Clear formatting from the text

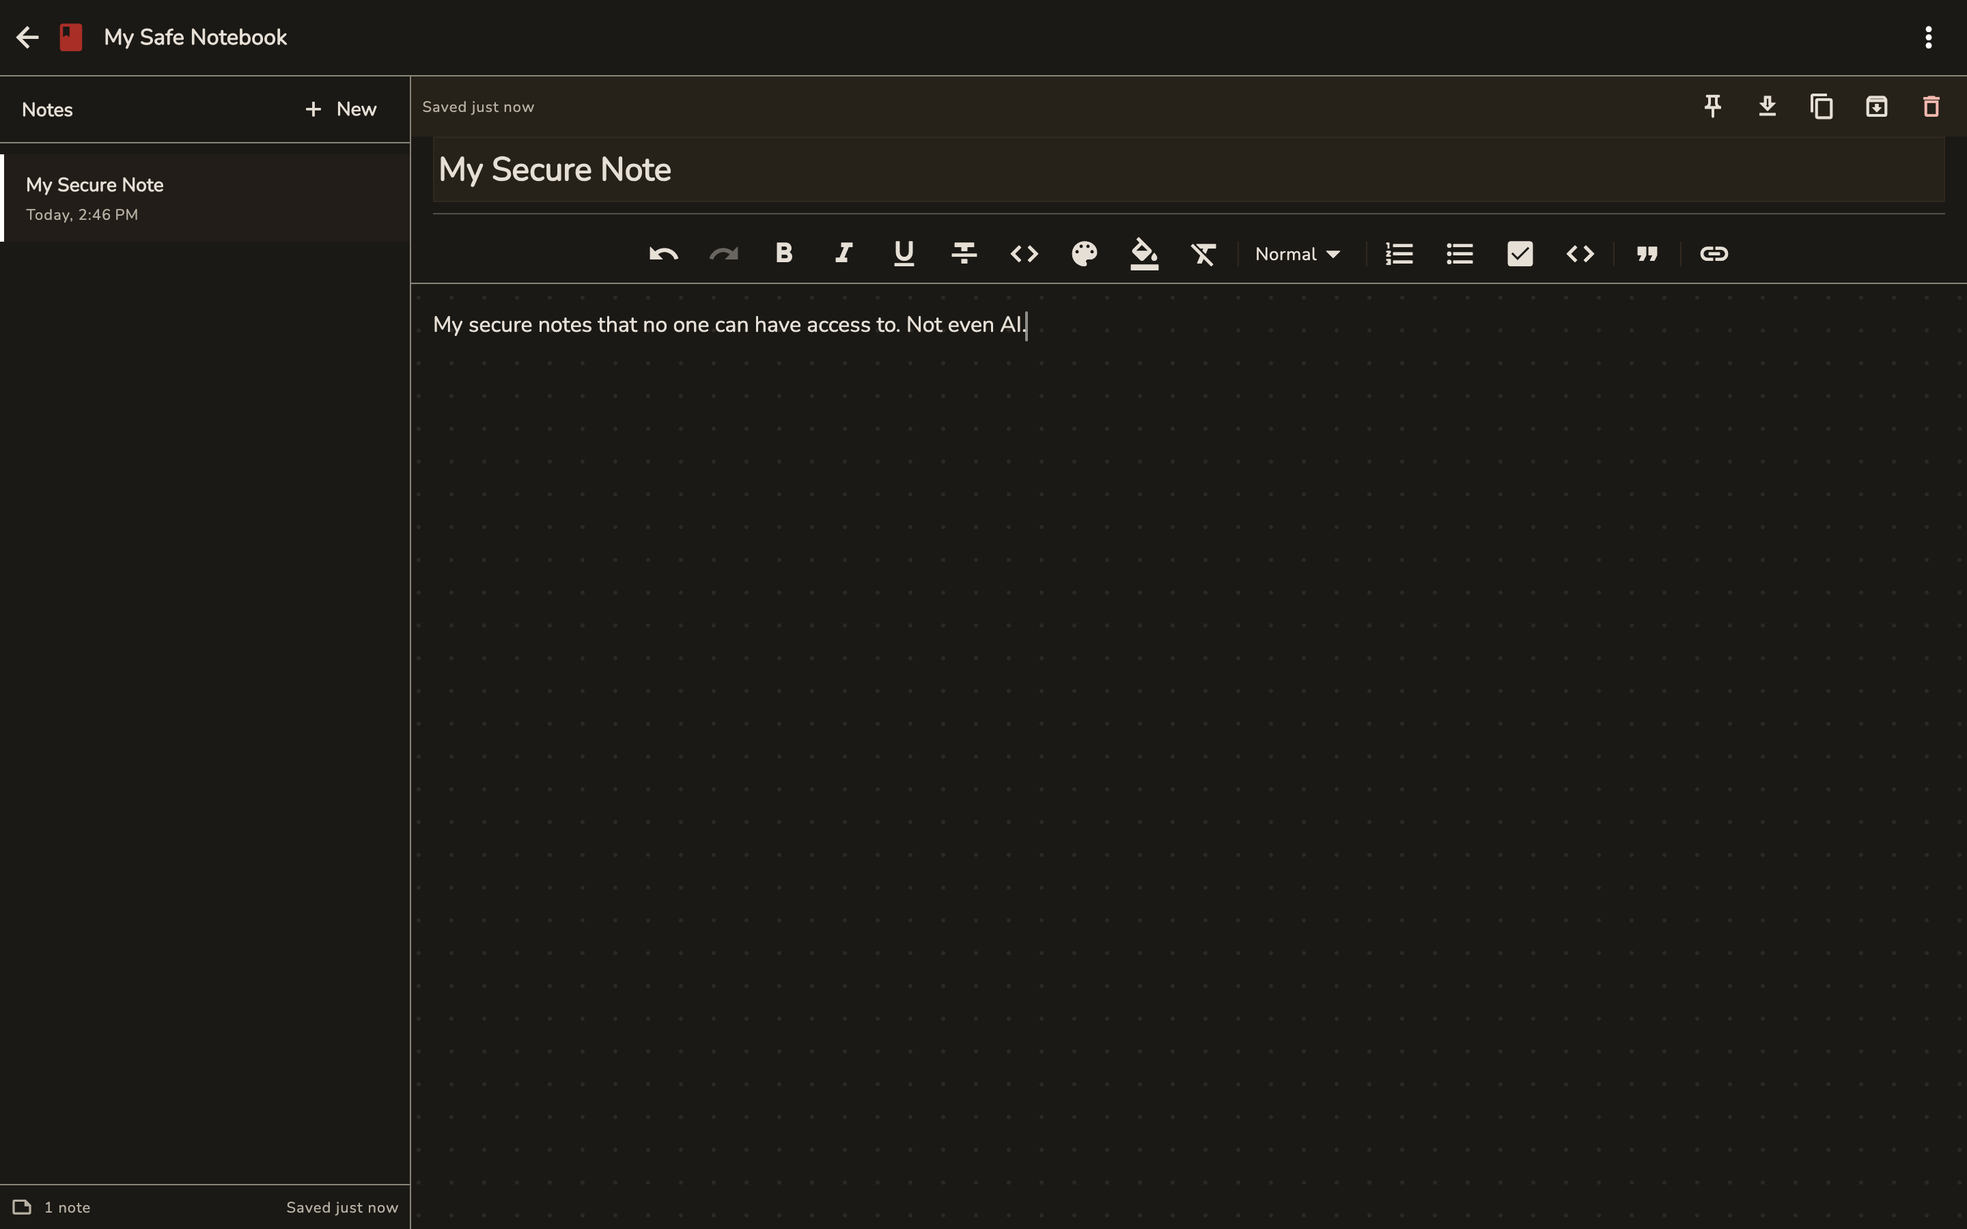click(x=1203, y=253)
